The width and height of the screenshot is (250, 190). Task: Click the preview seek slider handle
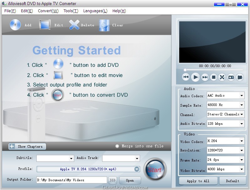[x=185, y=70]
